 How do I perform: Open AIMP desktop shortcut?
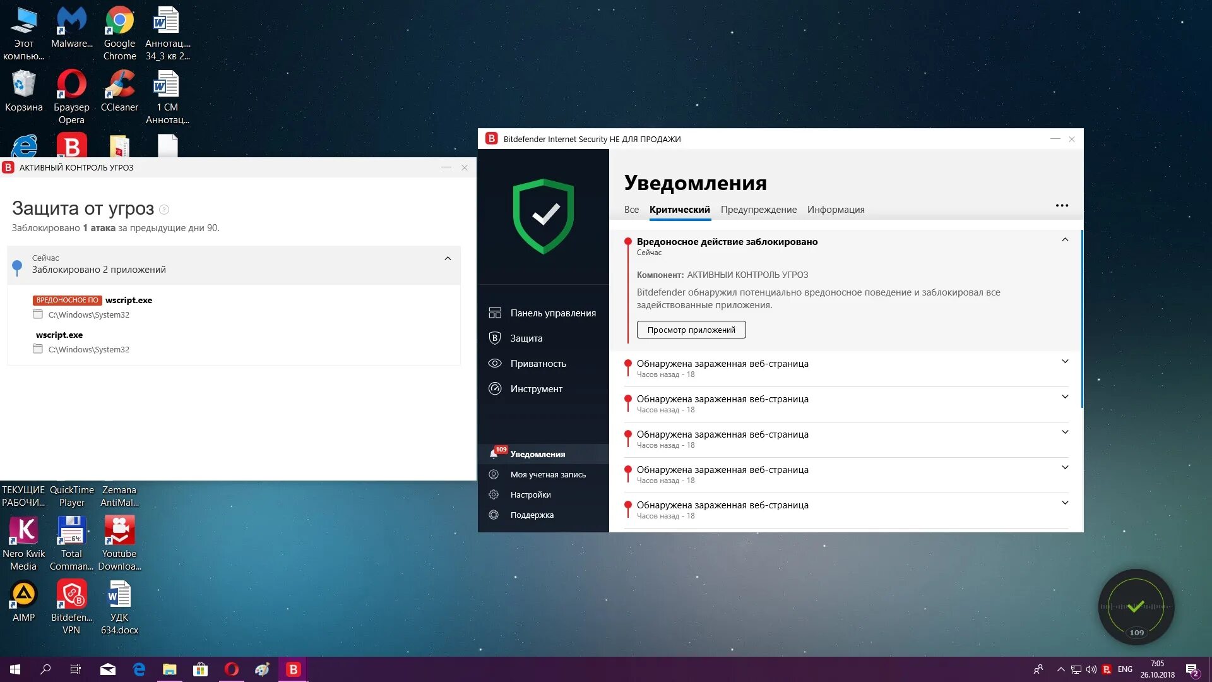pos(23,601)
